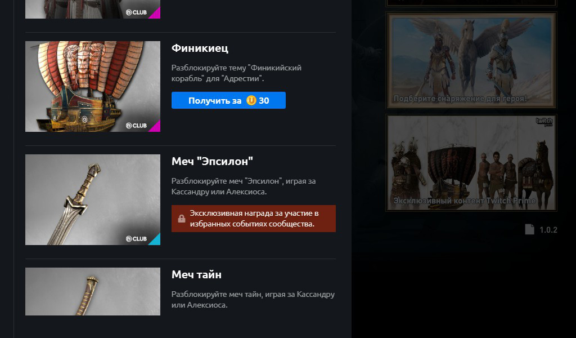The image size is (576, 338).
Task: Click the Меч "Эпсилон" description text
Action: (244, 186)
